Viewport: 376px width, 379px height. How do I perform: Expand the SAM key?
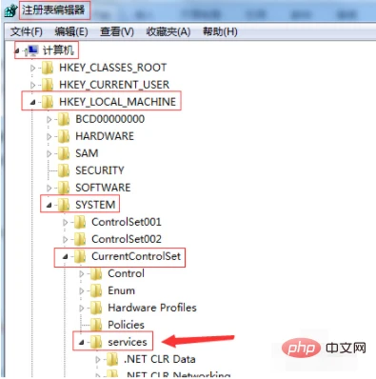coord(49,154)
